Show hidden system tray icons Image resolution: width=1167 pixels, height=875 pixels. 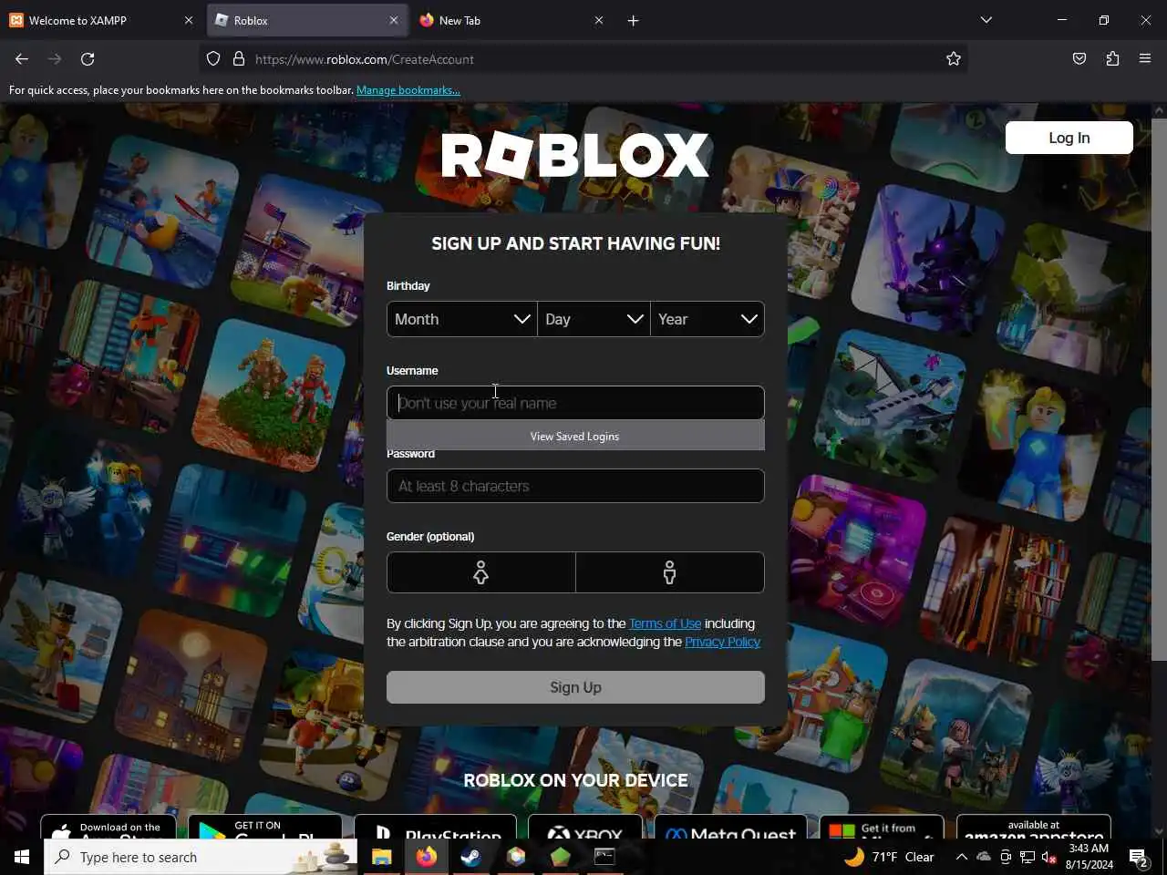[x=961, y=857]
